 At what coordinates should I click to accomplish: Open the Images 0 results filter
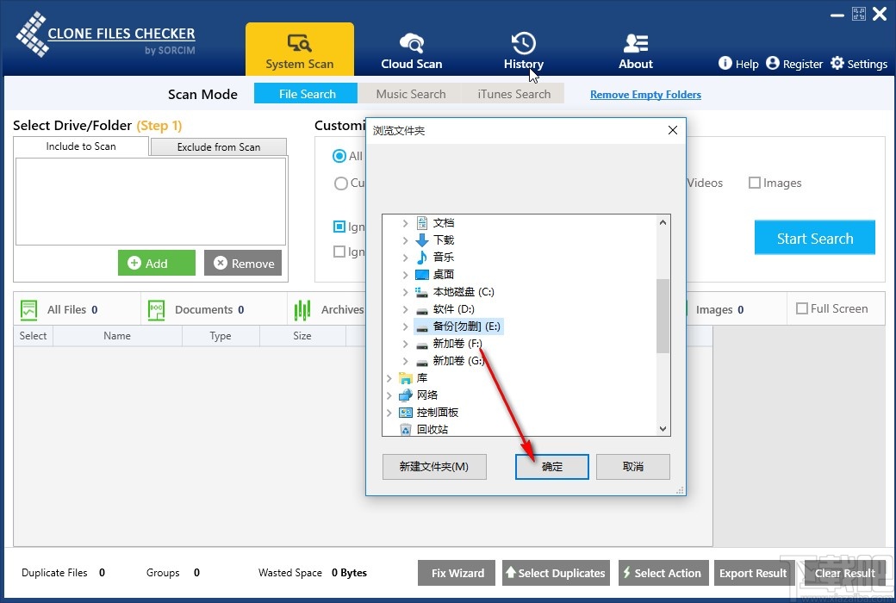719,310
